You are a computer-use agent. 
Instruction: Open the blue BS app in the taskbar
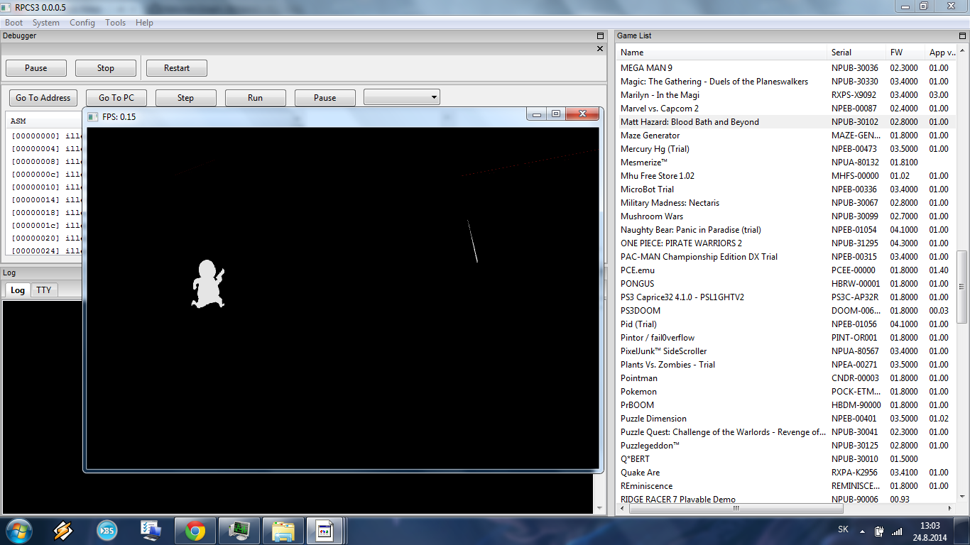(x=107, y=530)
